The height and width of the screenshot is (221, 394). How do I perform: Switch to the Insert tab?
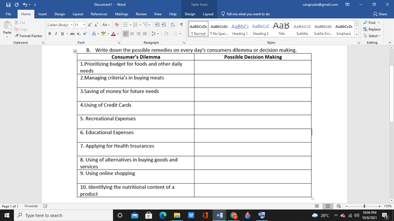(x=42, y=14)
